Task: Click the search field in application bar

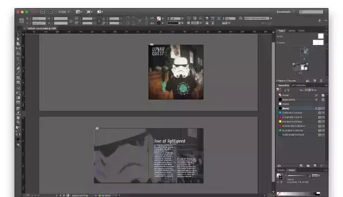Action: point(311,12)
